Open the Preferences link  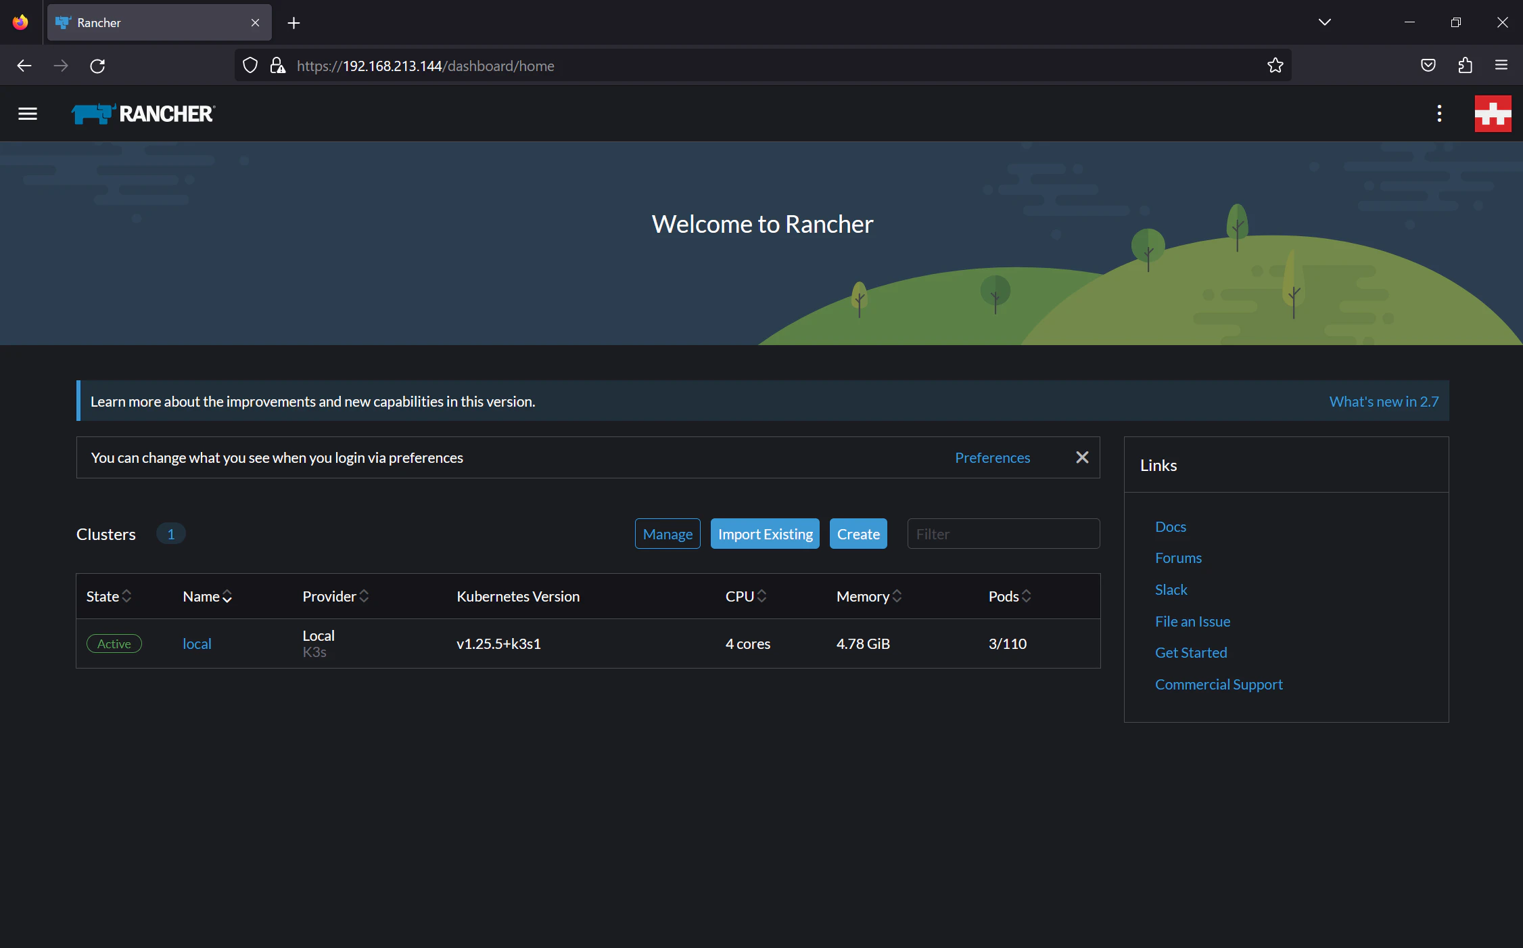(x=992, y=457)
